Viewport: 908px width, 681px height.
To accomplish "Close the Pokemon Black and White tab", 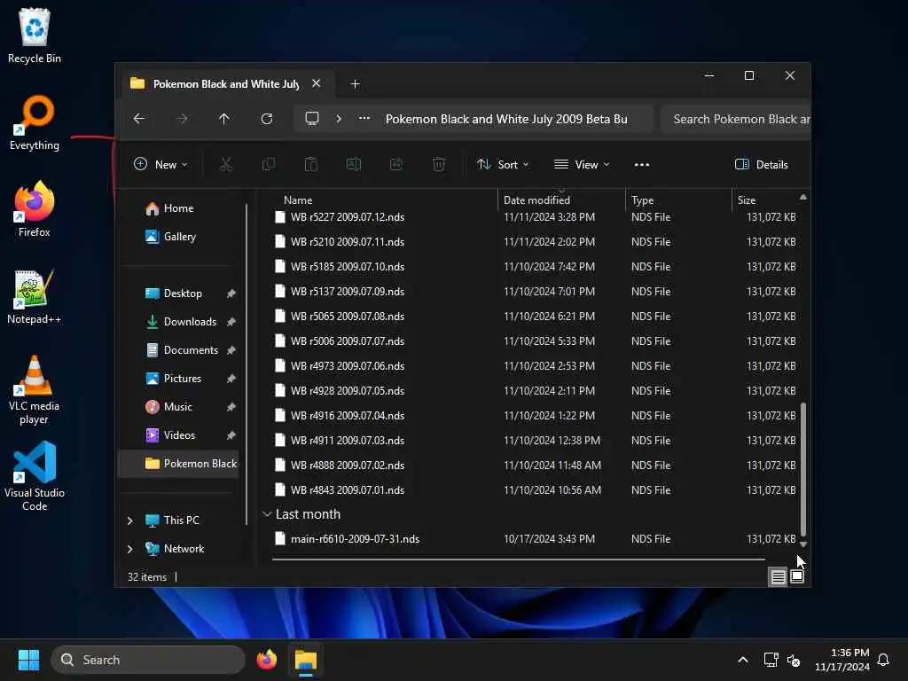I will (317, 83).
